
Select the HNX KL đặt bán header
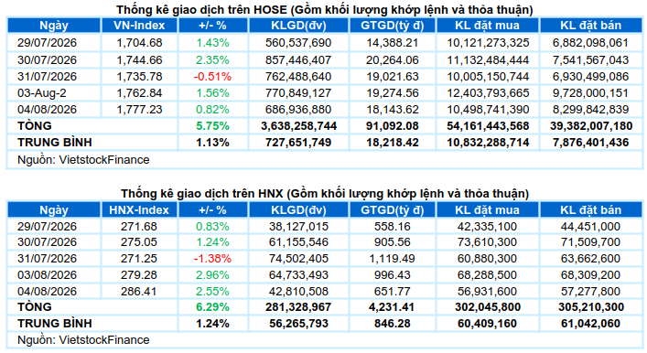590,210
